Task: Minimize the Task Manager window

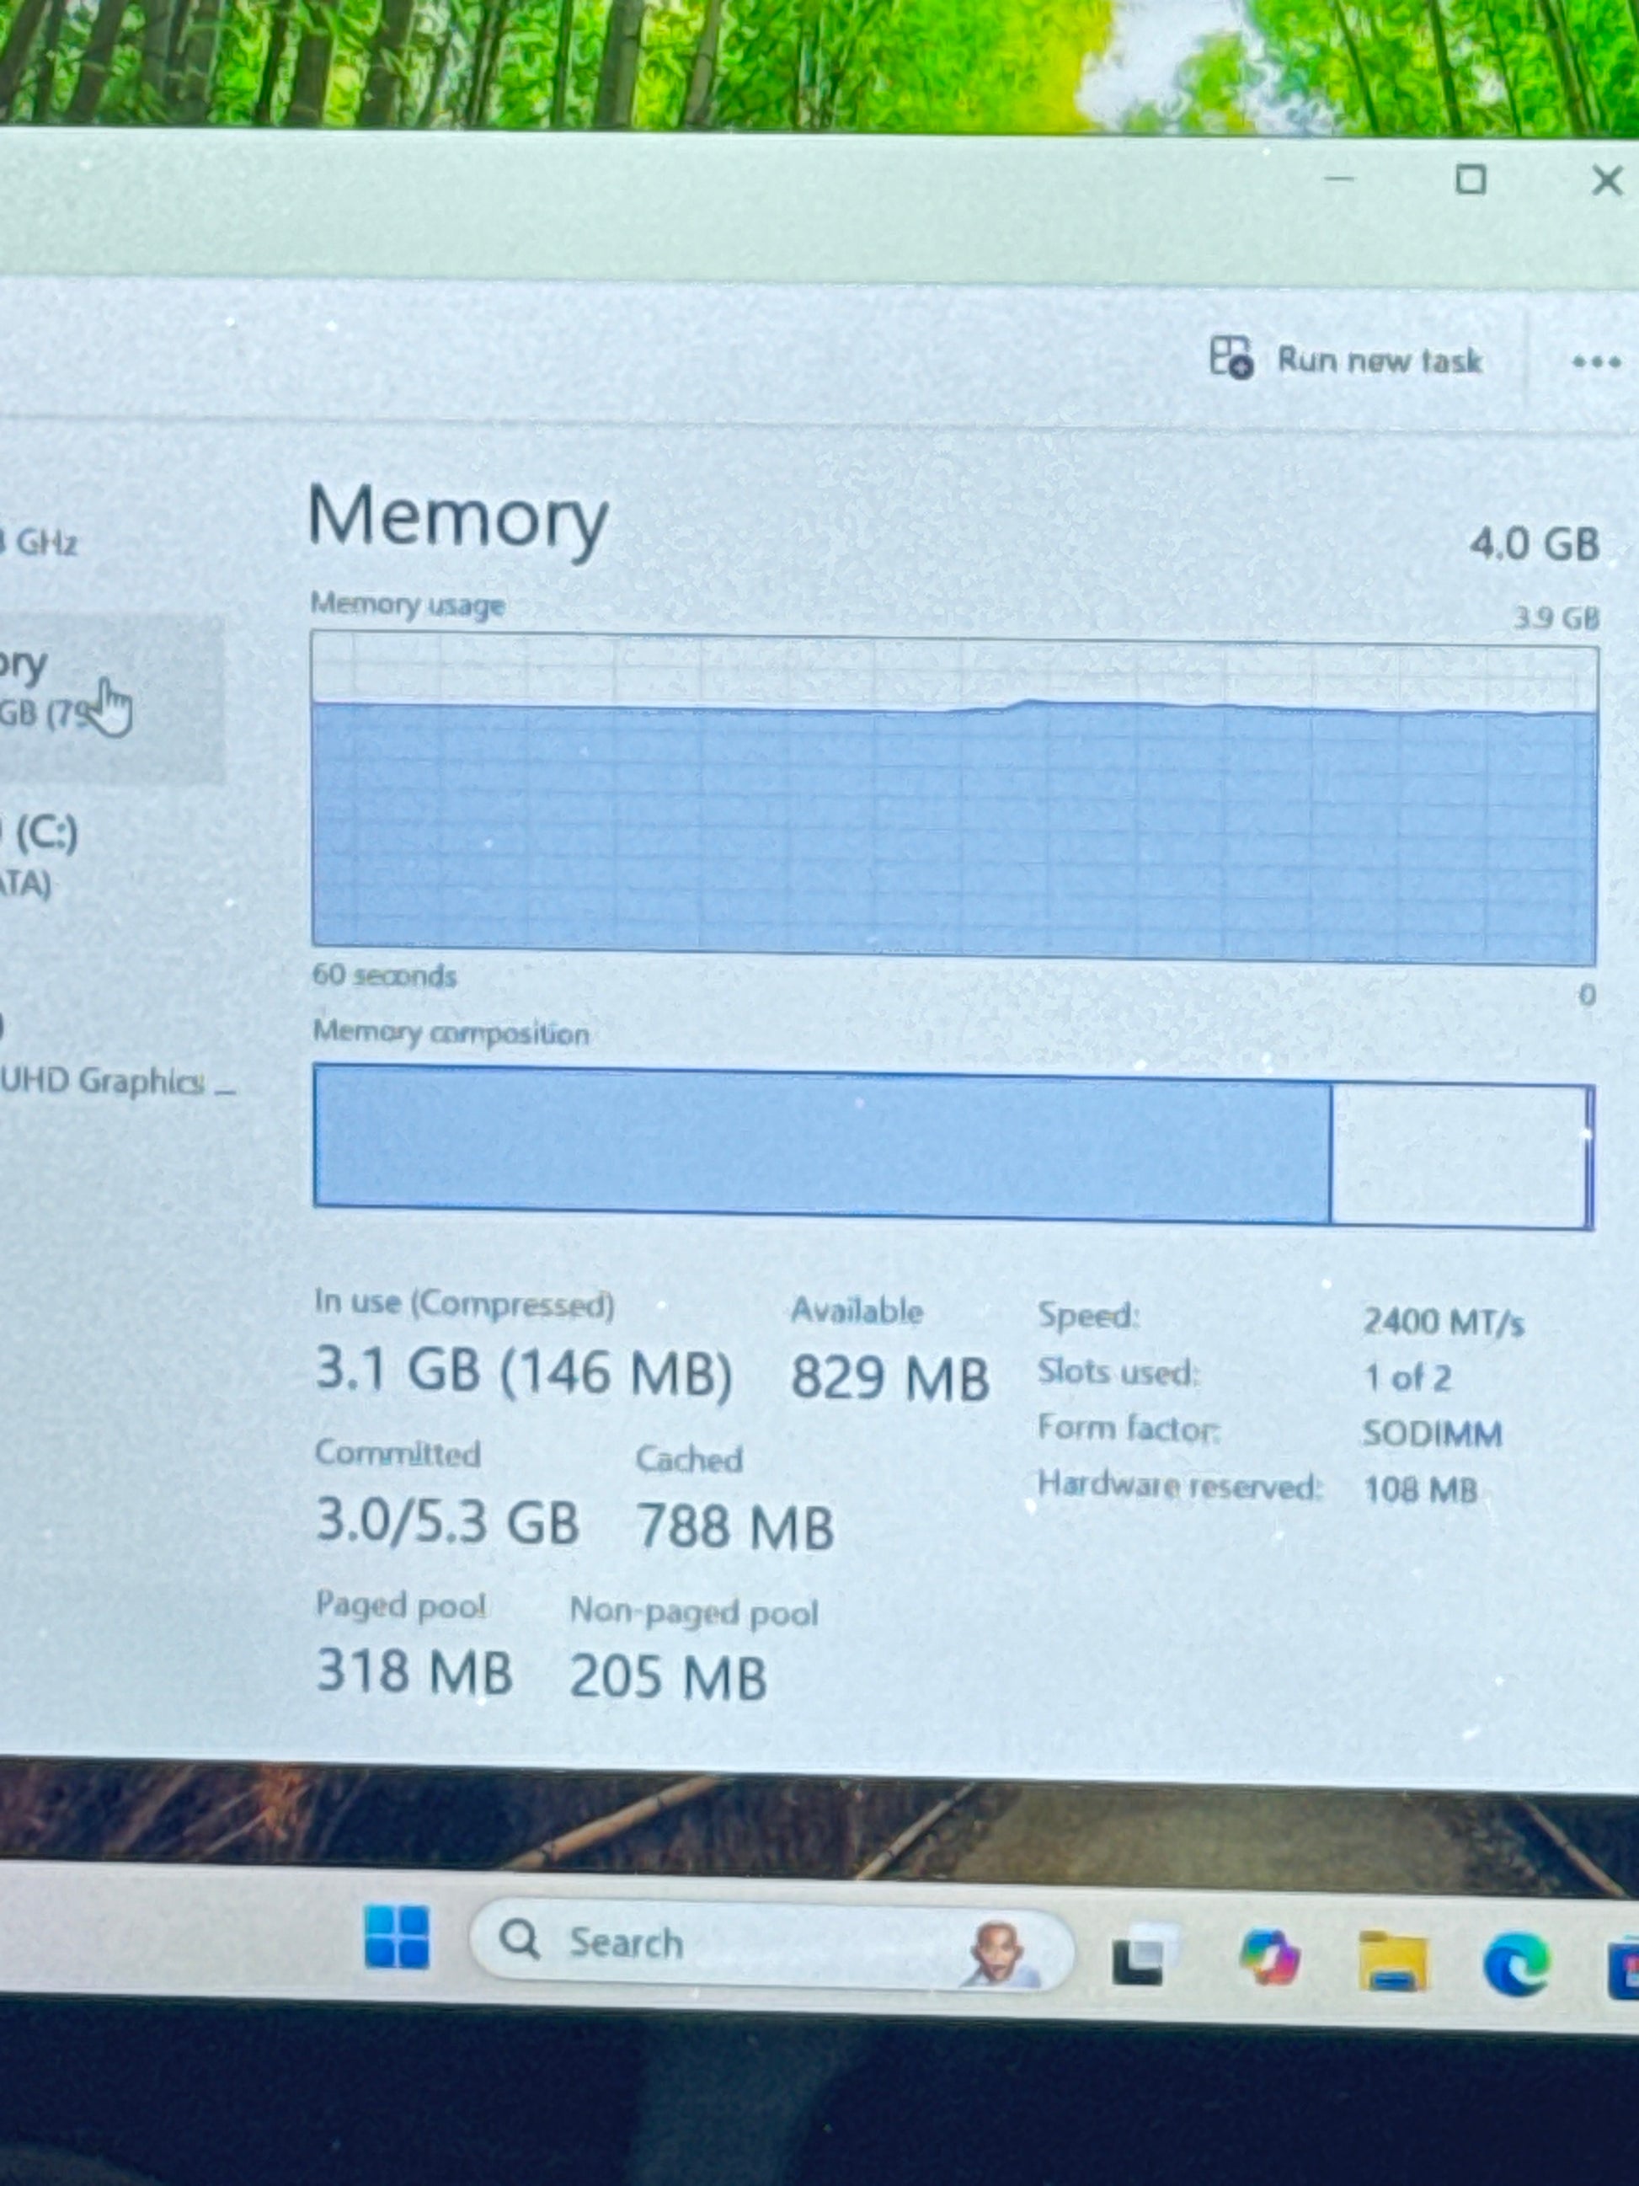Action: 1338,180
